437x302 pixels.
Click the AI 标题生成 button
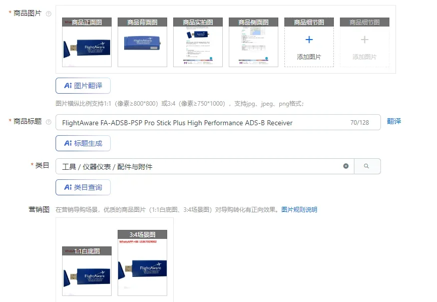(x=83, y=143)
